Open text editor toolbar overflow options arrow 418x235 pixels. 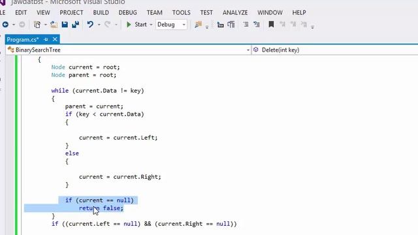coord(312,26)
